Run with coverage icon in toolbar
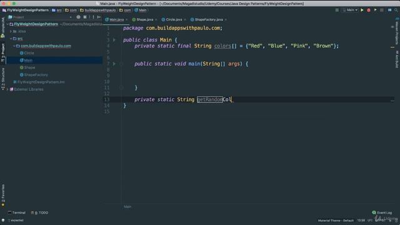This screenshot has height=225, width=400. tap(375, 10)
